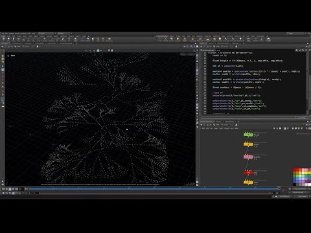Switch to the Lights and Cameras shelf tab
The height and width of the screenshot is (233, 311).
tap(163, 36)
